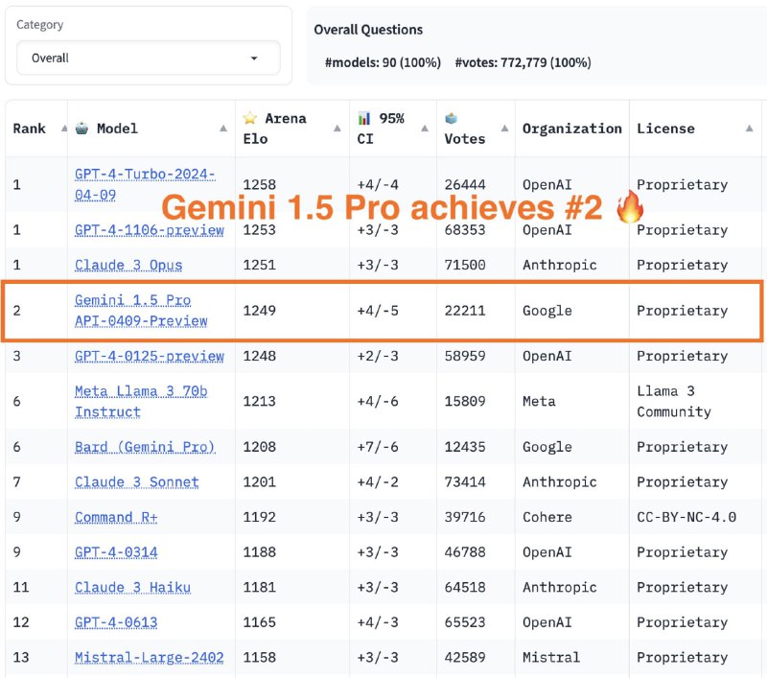Select Elo value 1192 for Command R+
The width and height of the screenshot is (767, 678).
(x=259, y=517)
